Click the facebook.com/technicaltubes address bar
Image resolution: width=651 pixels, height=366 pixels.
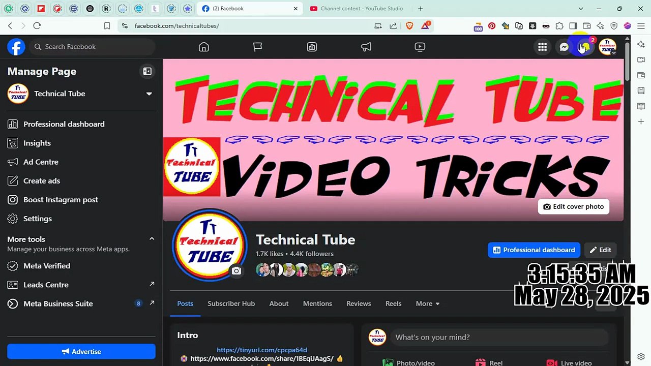pyautogui.click(x=177, y=26)
